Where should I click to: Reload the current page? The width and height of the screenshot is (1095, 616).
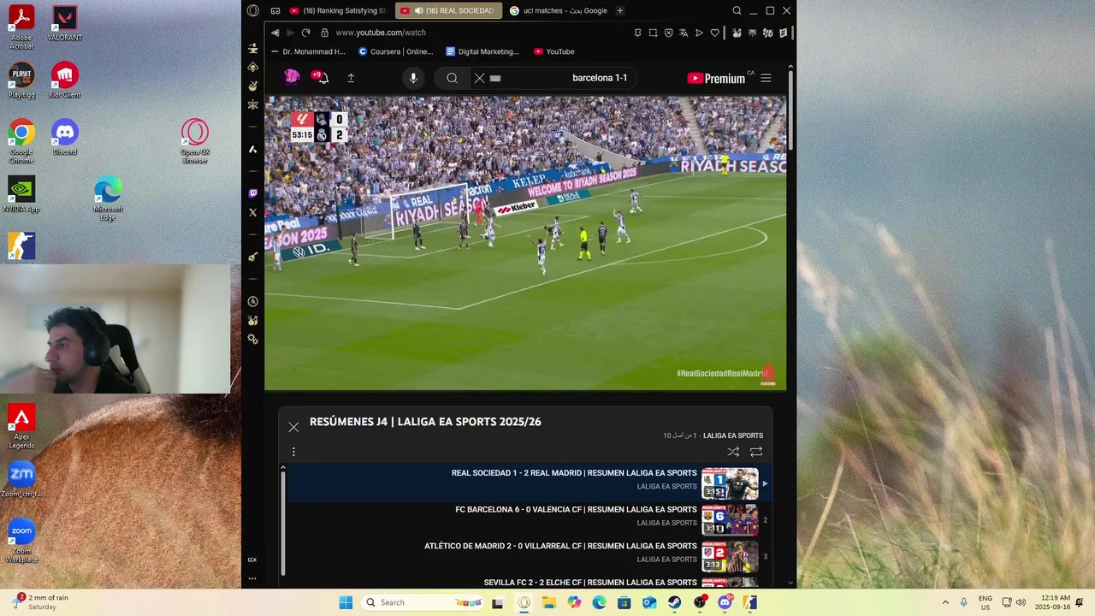(x=305, y=33)
